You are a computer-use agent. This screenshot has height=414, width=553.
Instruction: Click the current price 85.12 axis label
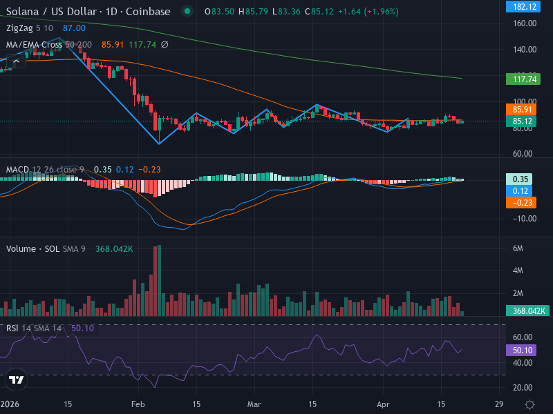pos(521,121)
